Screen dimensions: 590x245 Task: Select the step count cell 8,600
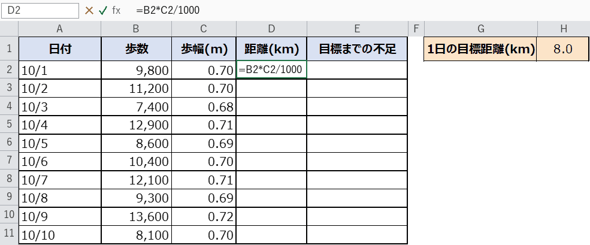[x=137, y=143]
